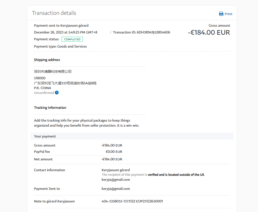Open the Print link
This screenshot has height=212, width=258.
pos(228,14)
